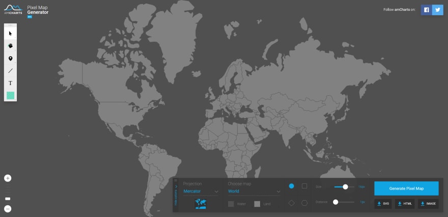The width and height of the screenshot is (448, 217).
Task: Click the options panel drag handle icon
Action: coord(176,180)
